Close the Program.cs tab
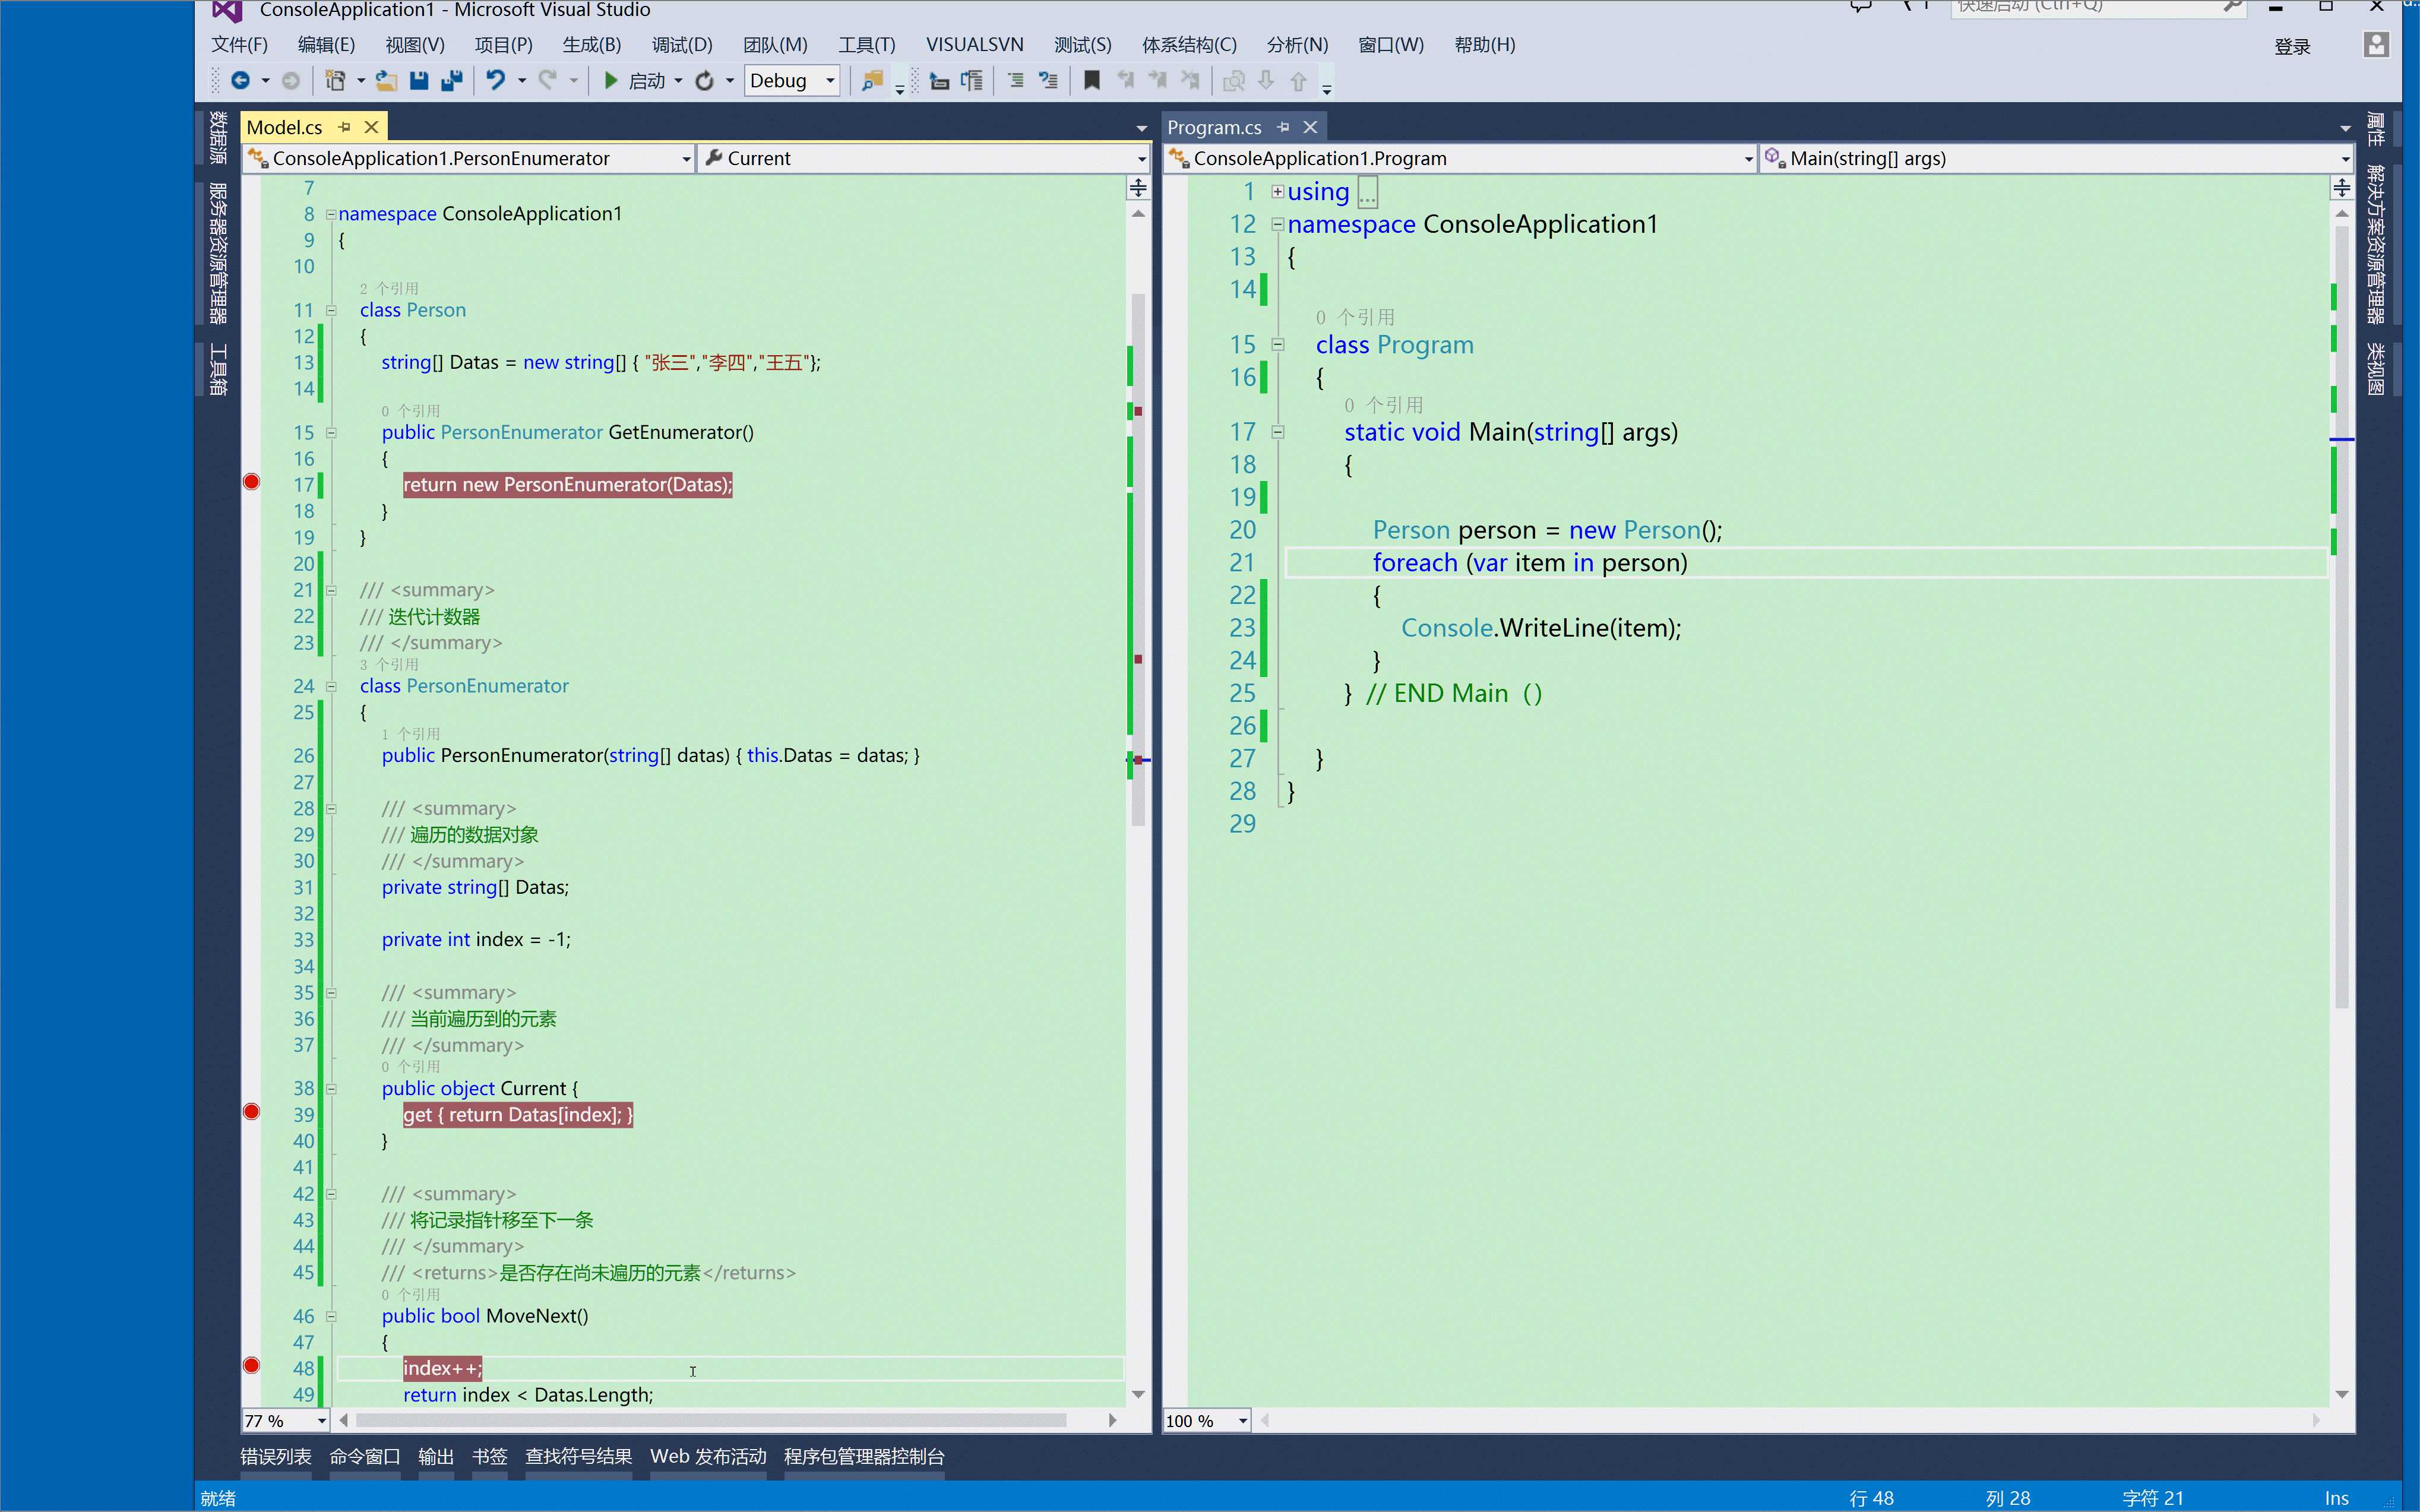Screen dimensions: 2420x1512 coord(1310,127)
